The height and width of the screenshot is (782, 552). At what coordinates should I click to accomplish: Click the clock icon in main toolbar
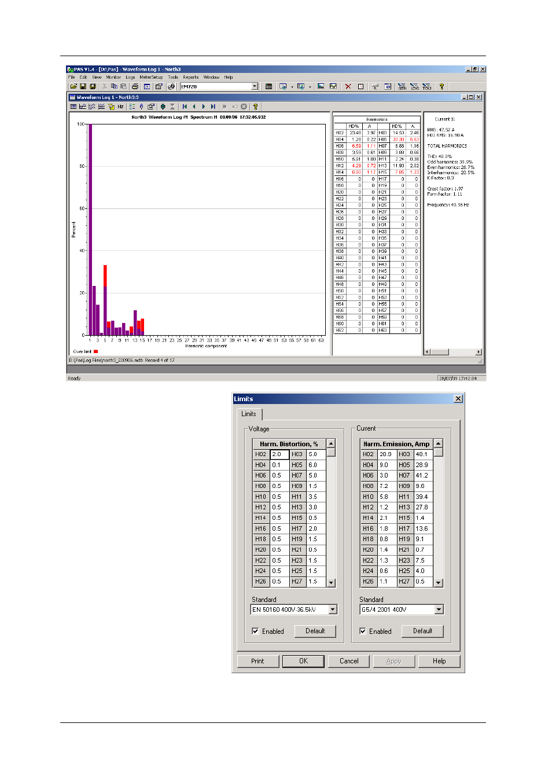tap(361, 86)
